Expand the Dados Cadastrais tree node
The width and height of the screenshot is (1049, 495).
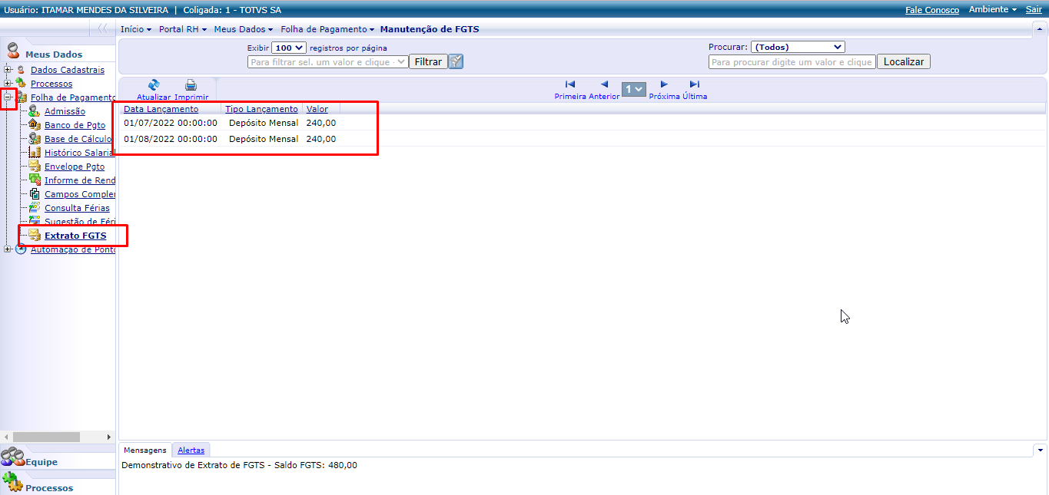coord(6,69)
